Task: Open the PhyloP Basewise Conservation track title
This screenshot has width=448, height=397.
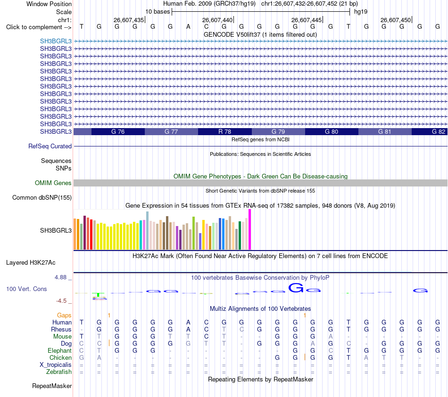Action: pos(260,278)
